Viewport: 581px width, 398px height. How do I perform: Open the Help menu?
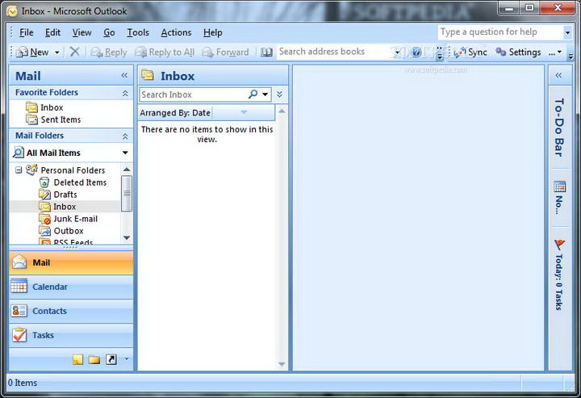click(x=213, y=32)
